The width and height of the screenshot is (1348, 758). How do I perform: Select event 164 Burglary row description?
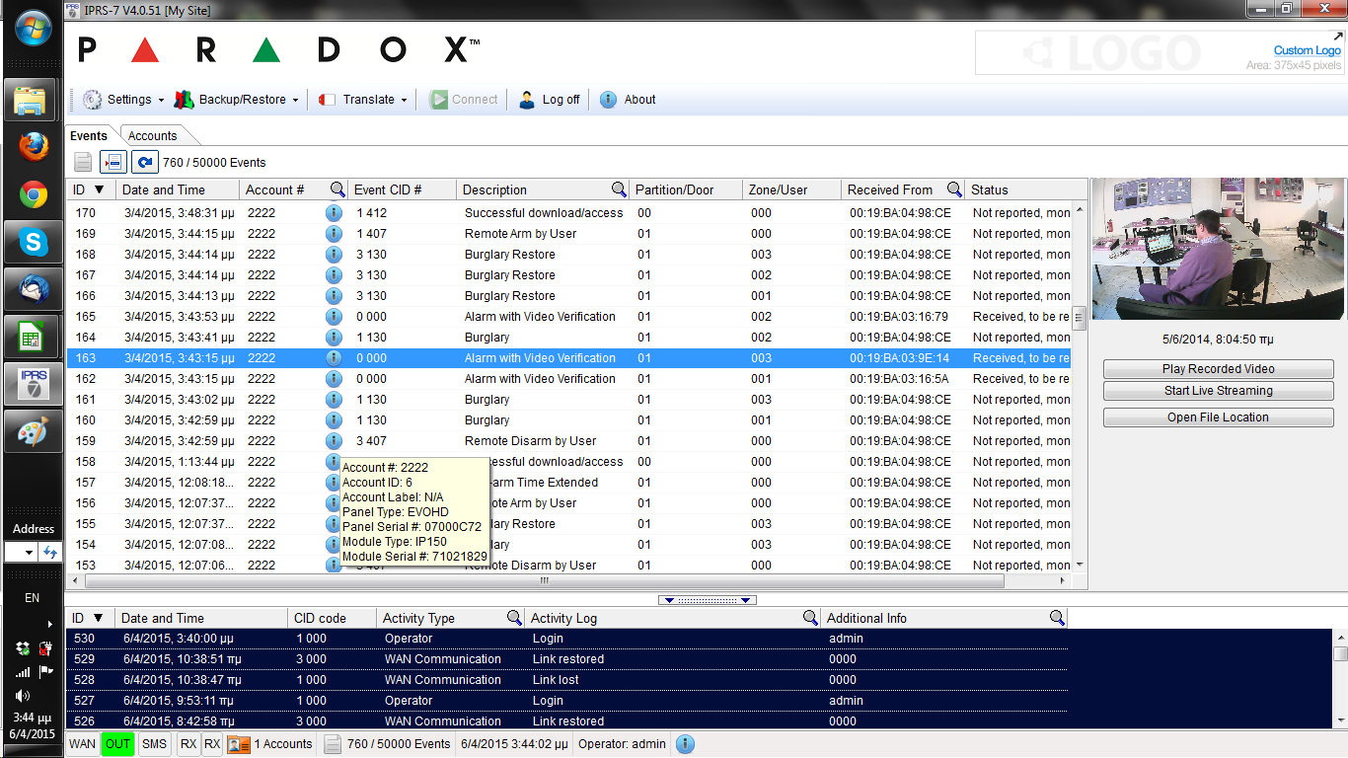click(x=487, y=338)
